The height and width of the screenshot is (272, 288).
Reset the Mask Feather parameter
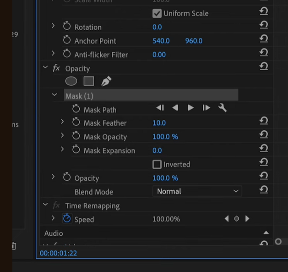tap(264, 121)
